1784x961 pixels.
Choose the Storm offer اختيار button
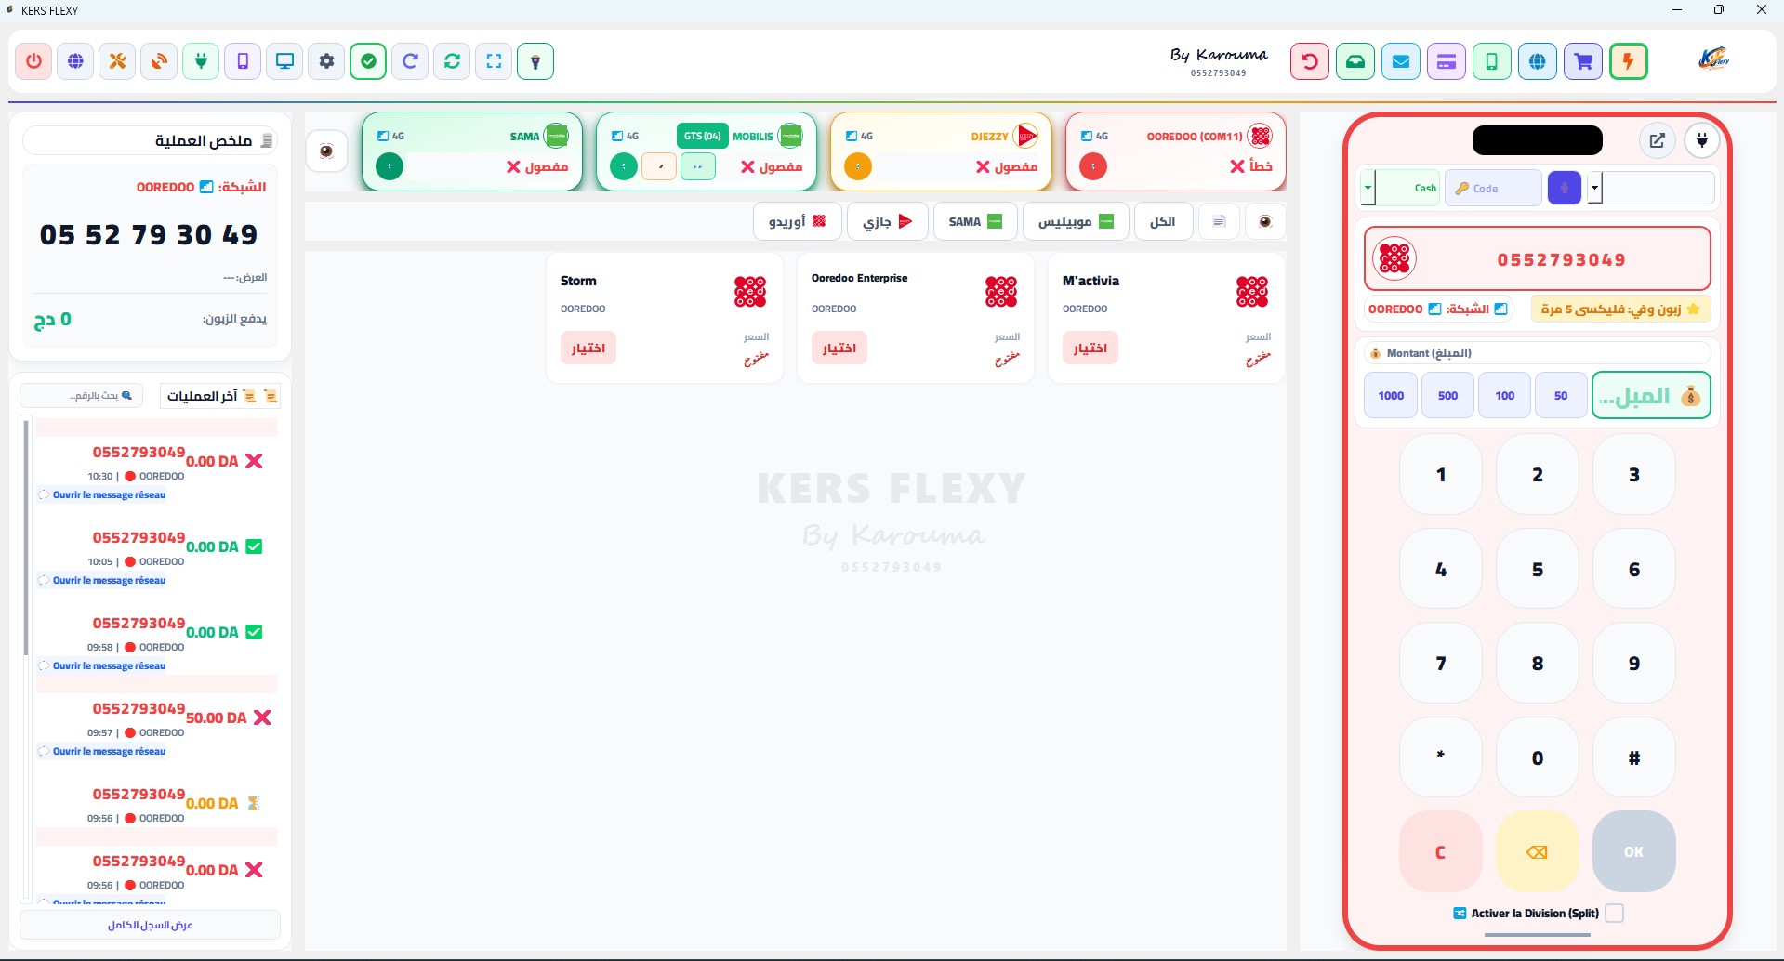588,348
